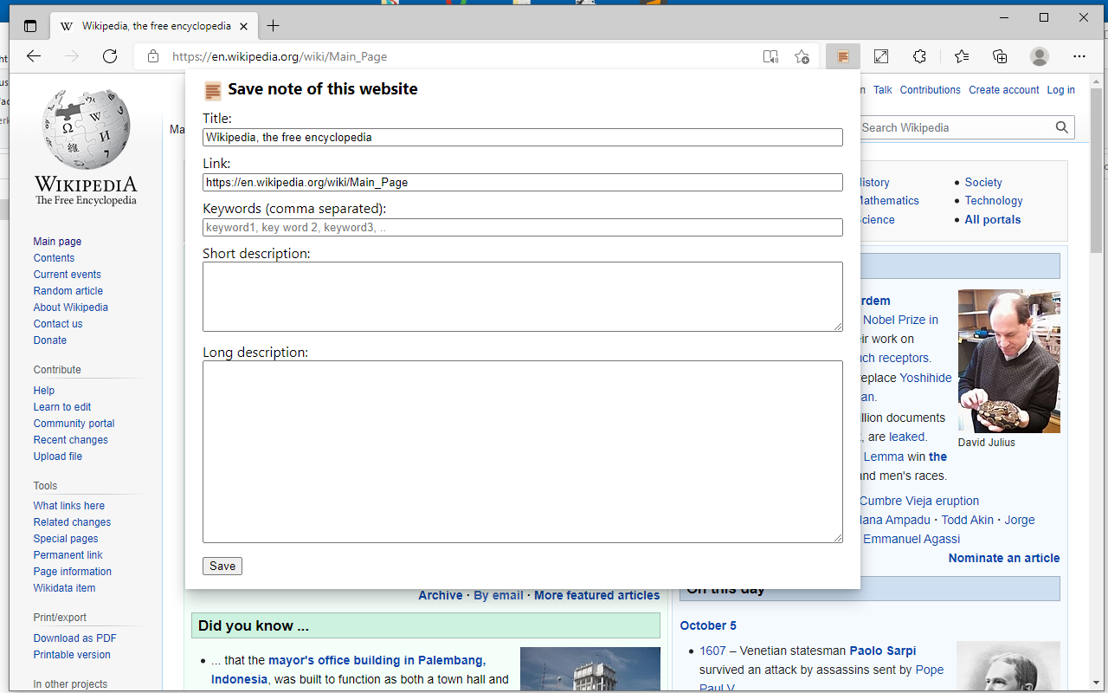Click the Wikipedia search magnifier
Image resolution: width=1108 pixels, height=693 pixels.
click(x=1062, y=127)
